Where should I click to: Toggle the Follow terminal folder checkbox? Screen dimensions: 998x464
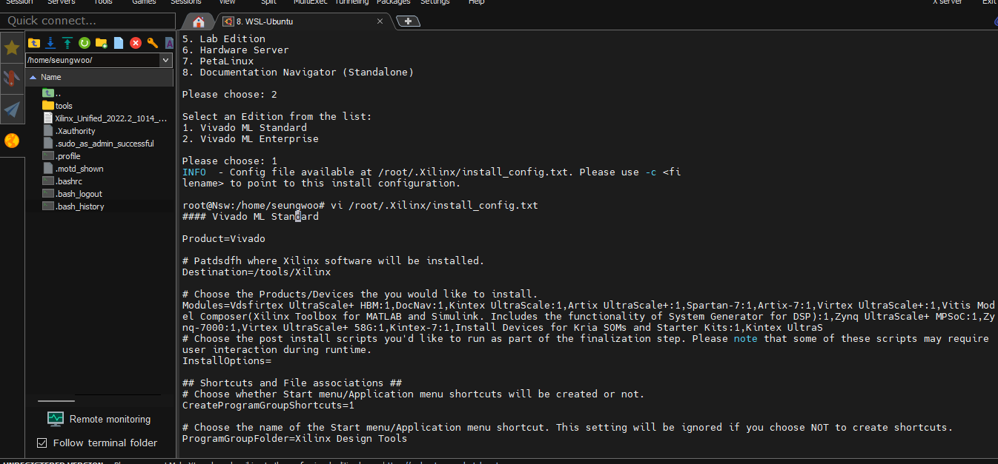(x=42, y=443)
